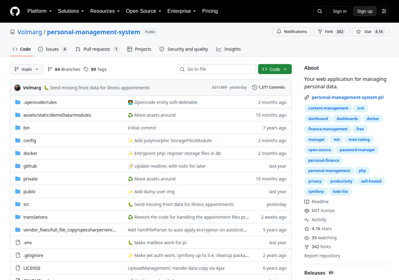
Task: Click the eye icon beside 33 watching
Action: pos(307,238)
